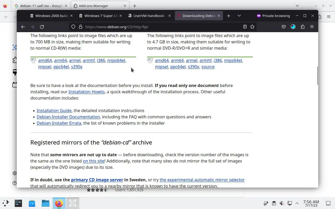Open the Installation Guide link

click(54, 111)
